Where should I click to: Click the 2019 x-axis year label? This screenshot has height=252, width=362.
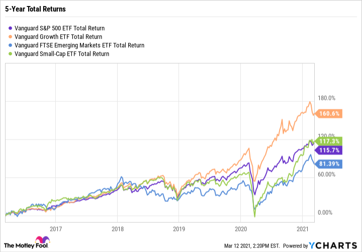(179, 229)
